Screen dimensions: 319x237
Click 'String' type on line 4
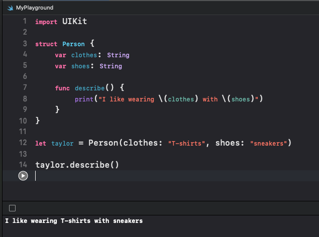[x=118, y=55]
